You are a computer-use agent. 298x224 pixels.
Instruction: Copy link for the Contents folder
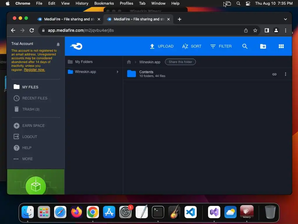274,74
